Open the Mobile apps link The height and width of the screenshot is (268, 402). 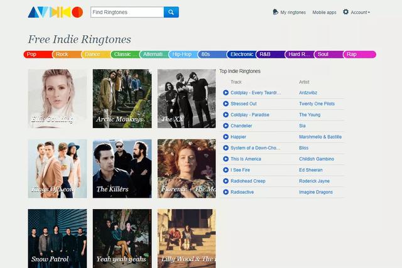324,12
